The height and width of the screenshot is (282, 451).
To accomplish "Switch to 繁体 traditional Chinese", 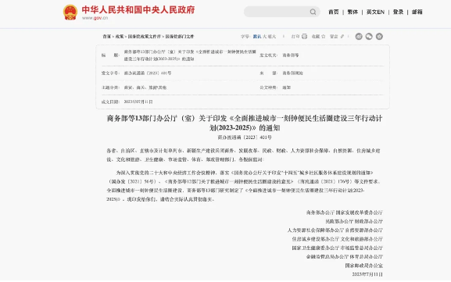I will (353, 12).
